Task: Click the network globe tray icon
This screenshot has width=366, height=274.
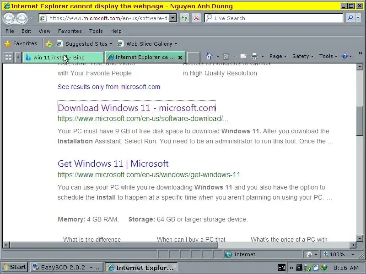Action: coord(324,268)
